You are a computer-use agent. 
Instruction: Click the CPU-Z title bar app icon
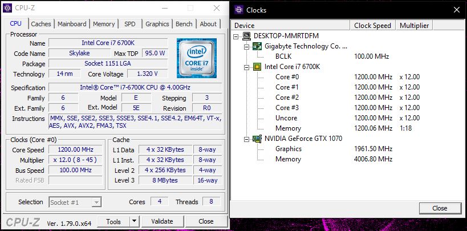[7, 8]
